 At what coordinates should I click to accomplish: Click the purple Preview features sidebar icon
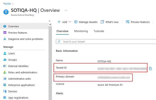(5, 32)
